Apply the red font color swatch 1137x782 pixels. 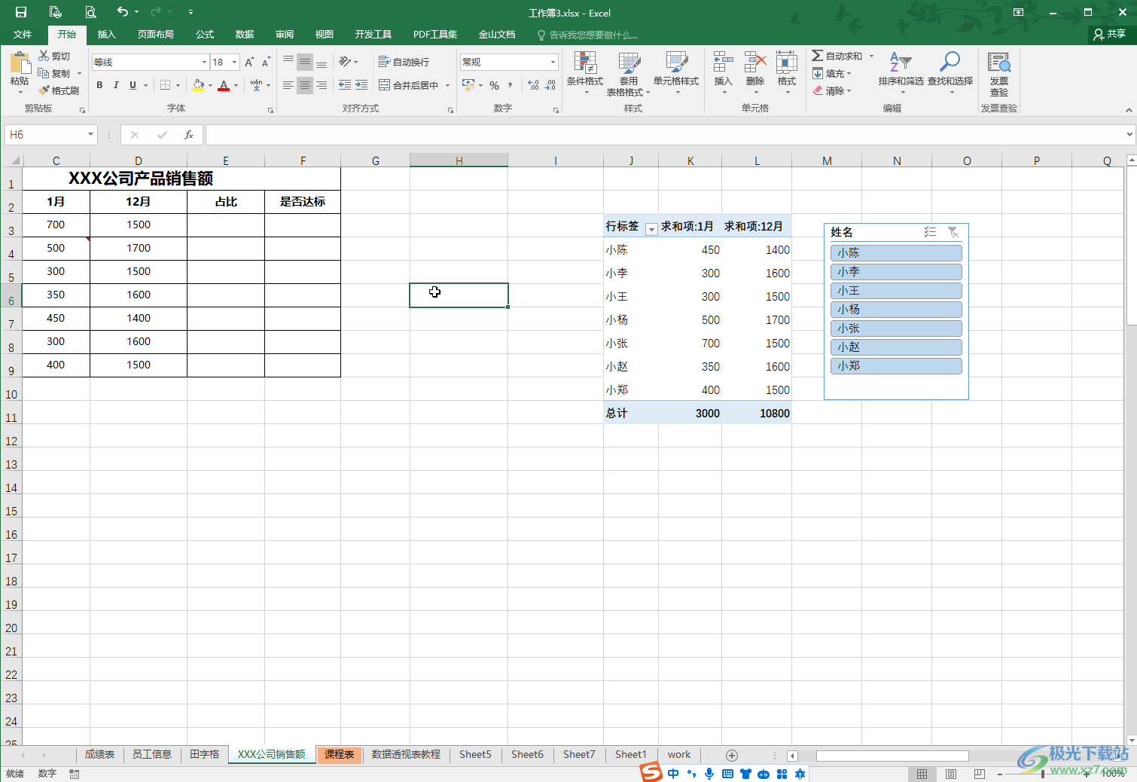pos(224,85)
